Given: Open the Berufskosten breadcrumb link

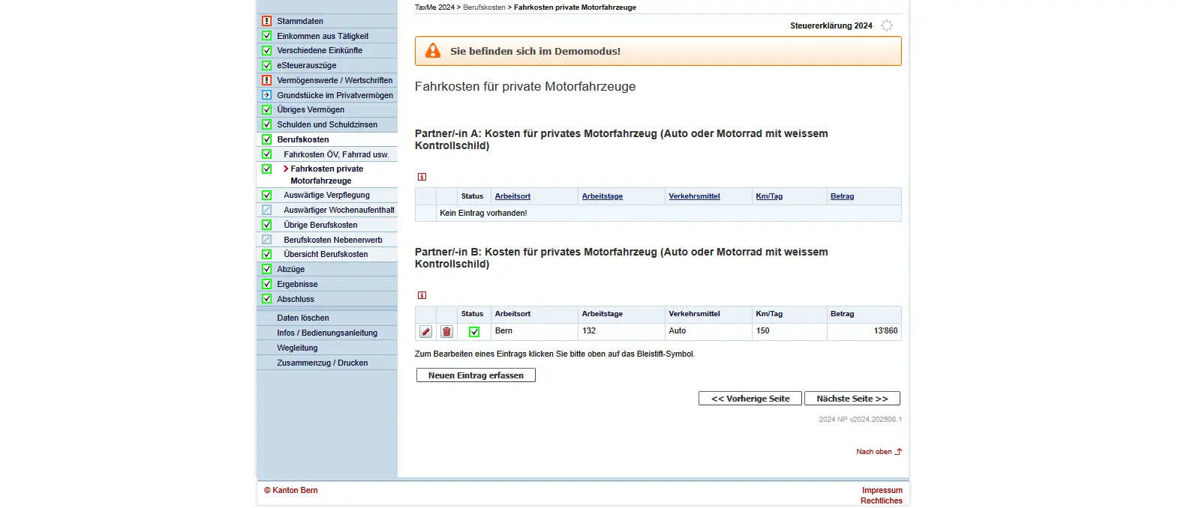Looking at the screenshot, I should [483, 7].
